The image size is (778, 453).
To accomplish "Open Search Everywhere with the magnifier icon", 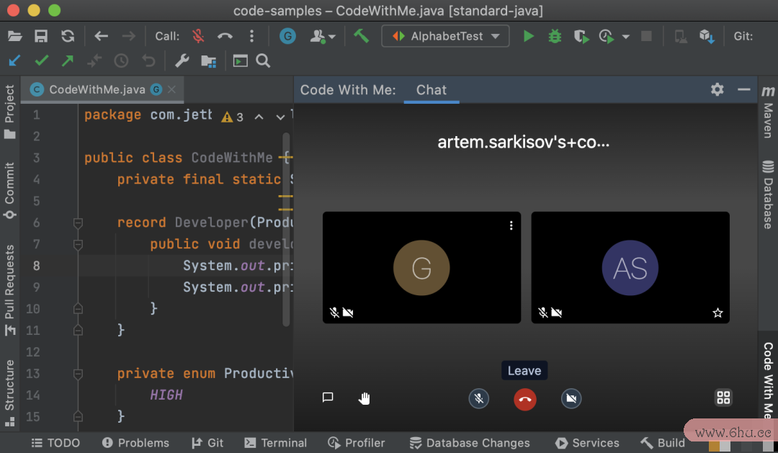I will [x=263, y=60].
